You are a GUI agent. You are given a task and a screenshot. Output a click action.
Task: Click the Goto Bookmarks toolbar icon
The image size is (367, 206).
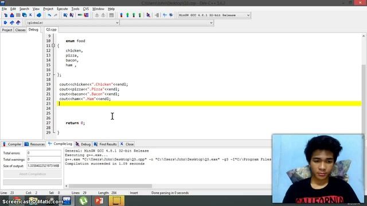tap(18, 23)
